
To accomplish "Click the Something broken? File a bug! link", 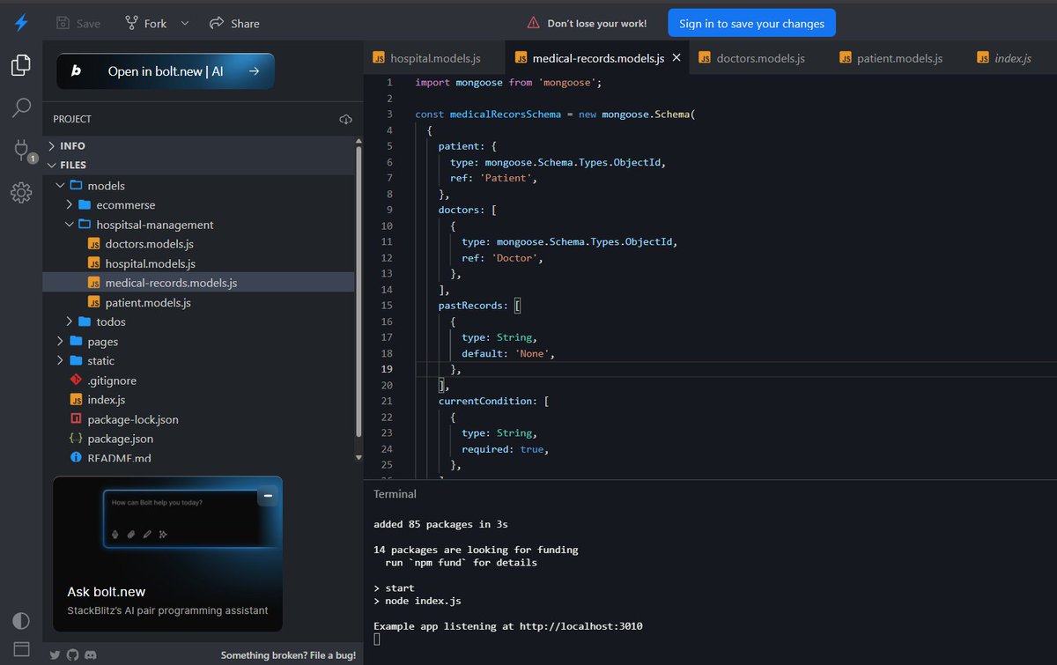I will tap(288, 654).
